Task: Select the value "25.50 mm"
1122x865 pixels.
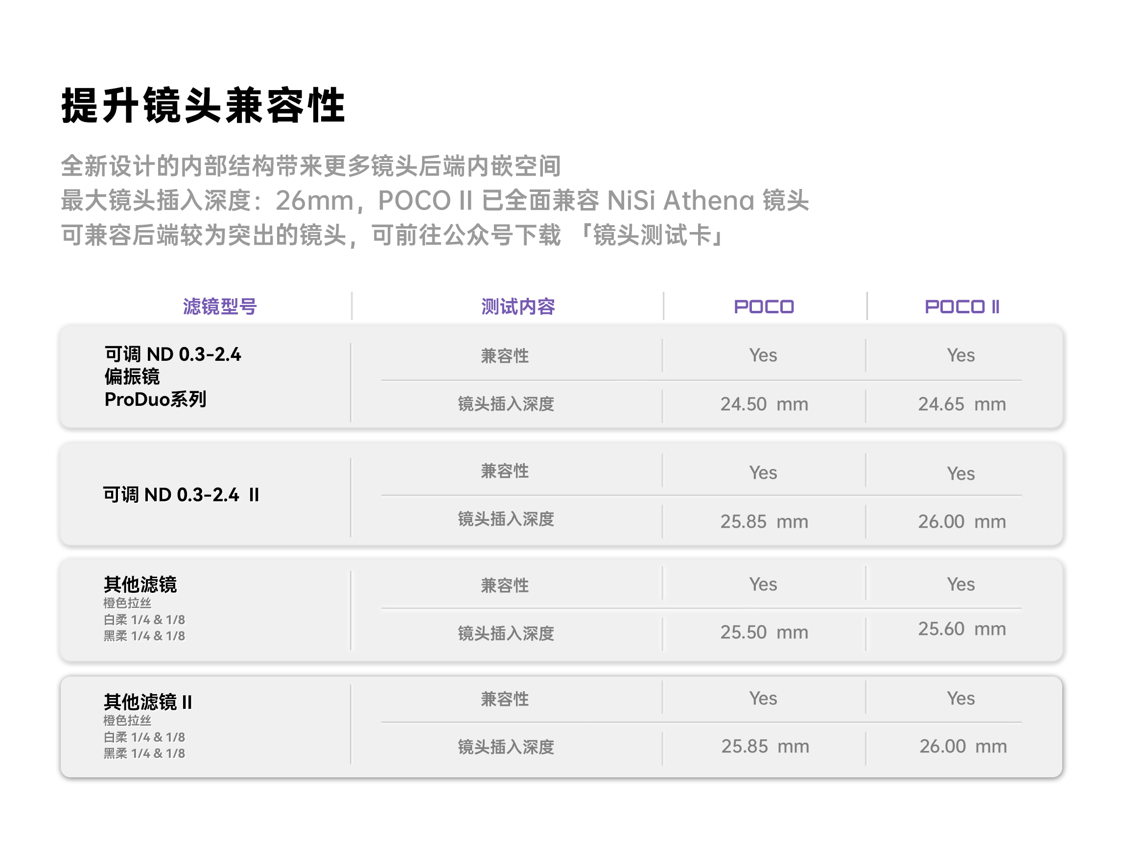Action: [x=764, y=632]
